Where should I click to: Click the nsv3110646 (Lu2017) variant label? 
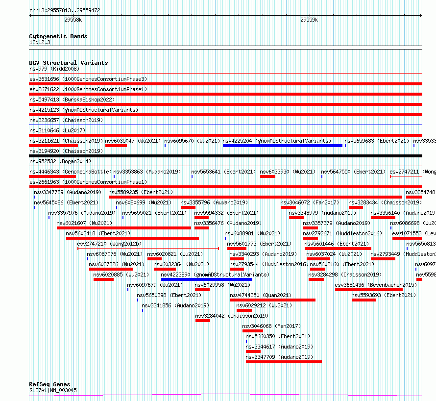click(x=57, y=130)
